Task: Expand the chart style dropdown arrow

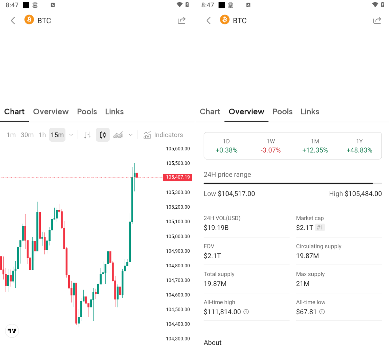Action: (131, 135)
